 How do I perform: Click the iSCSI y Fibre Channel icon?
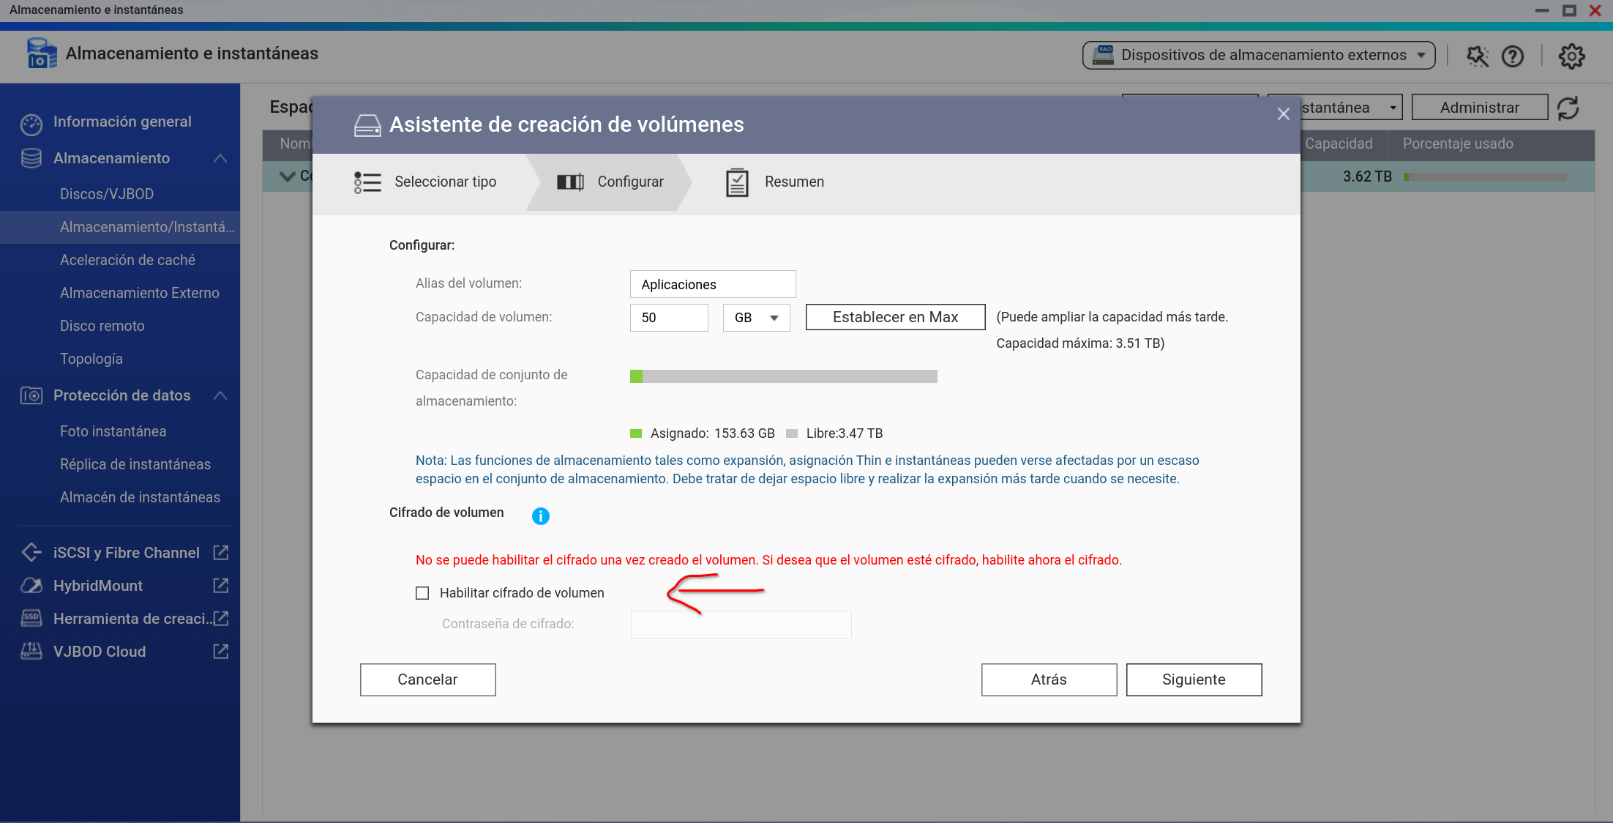click(x=31, y=553)
